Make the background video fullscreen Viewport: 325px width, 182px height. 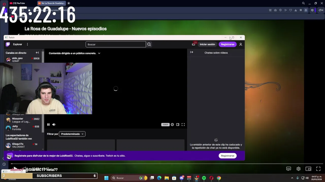(x=318, y=169)
